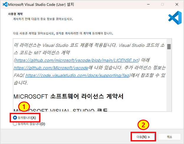Click the maximize window button

(x=162, y=5)
